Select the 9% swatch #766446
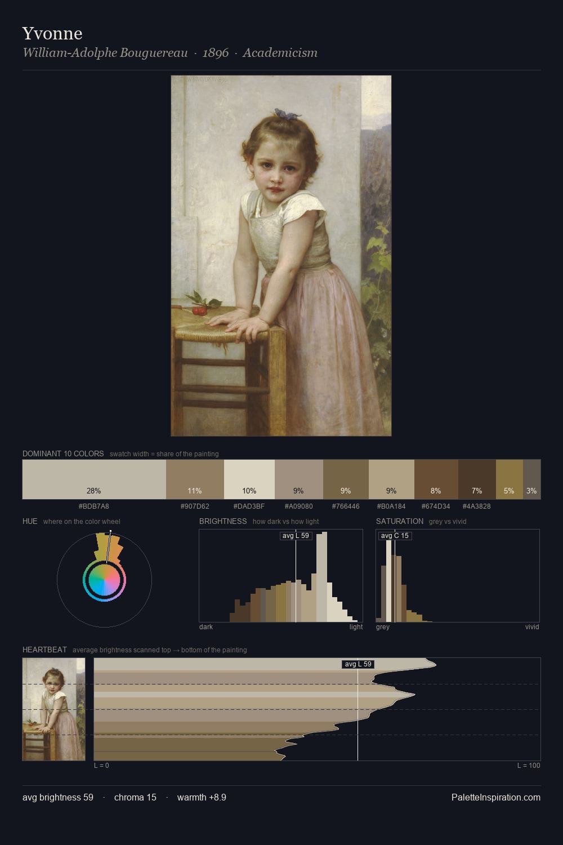 point(346,479)
